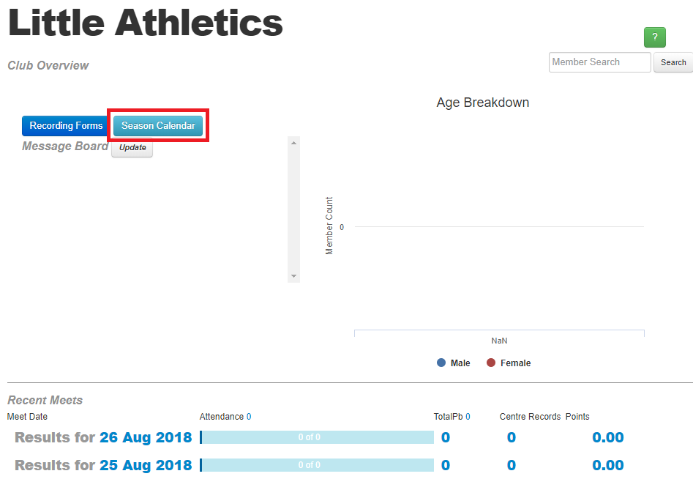The image size is (693, 490).
Task: Click attendance bar for 25 Aug meet
Action: 317,465
